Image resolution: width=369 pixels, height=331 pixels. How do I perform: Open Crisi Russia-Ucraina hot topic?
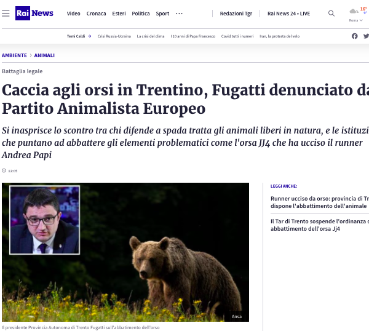[x=114, y=36]
